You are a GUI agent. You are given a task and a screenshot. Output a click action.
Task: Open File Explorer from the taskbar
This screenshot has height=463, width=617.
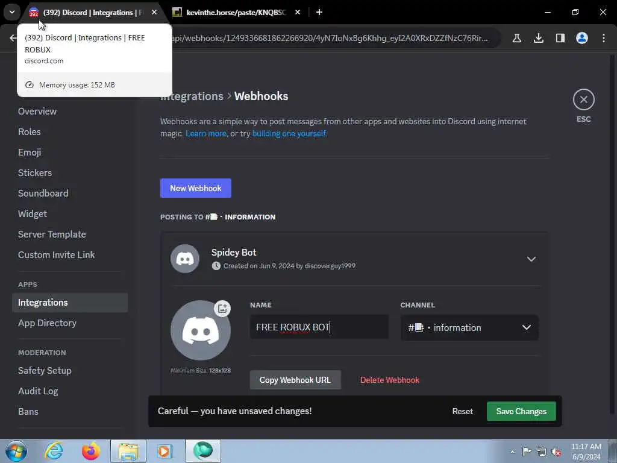pos(128,451)
